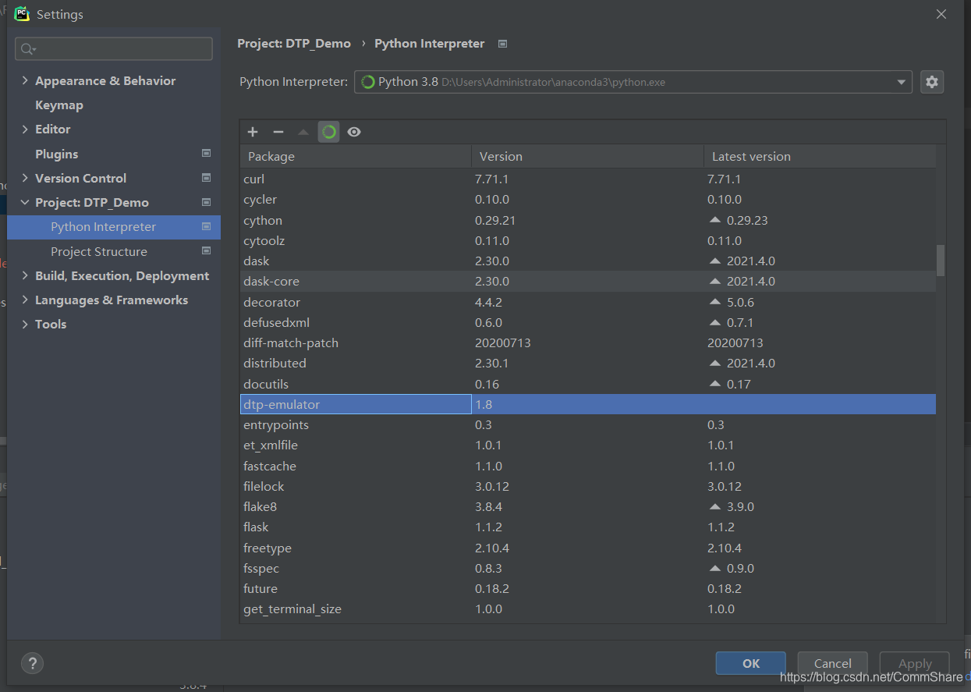Click the project icon next to Project Structure

(207, 251)
